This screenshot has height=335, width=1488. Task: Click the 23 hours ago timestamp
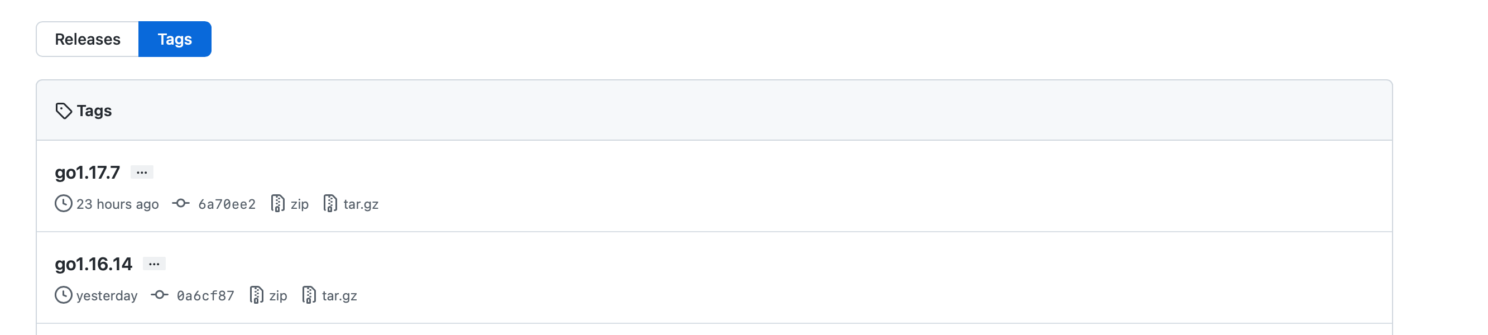(x=118, y=204)
